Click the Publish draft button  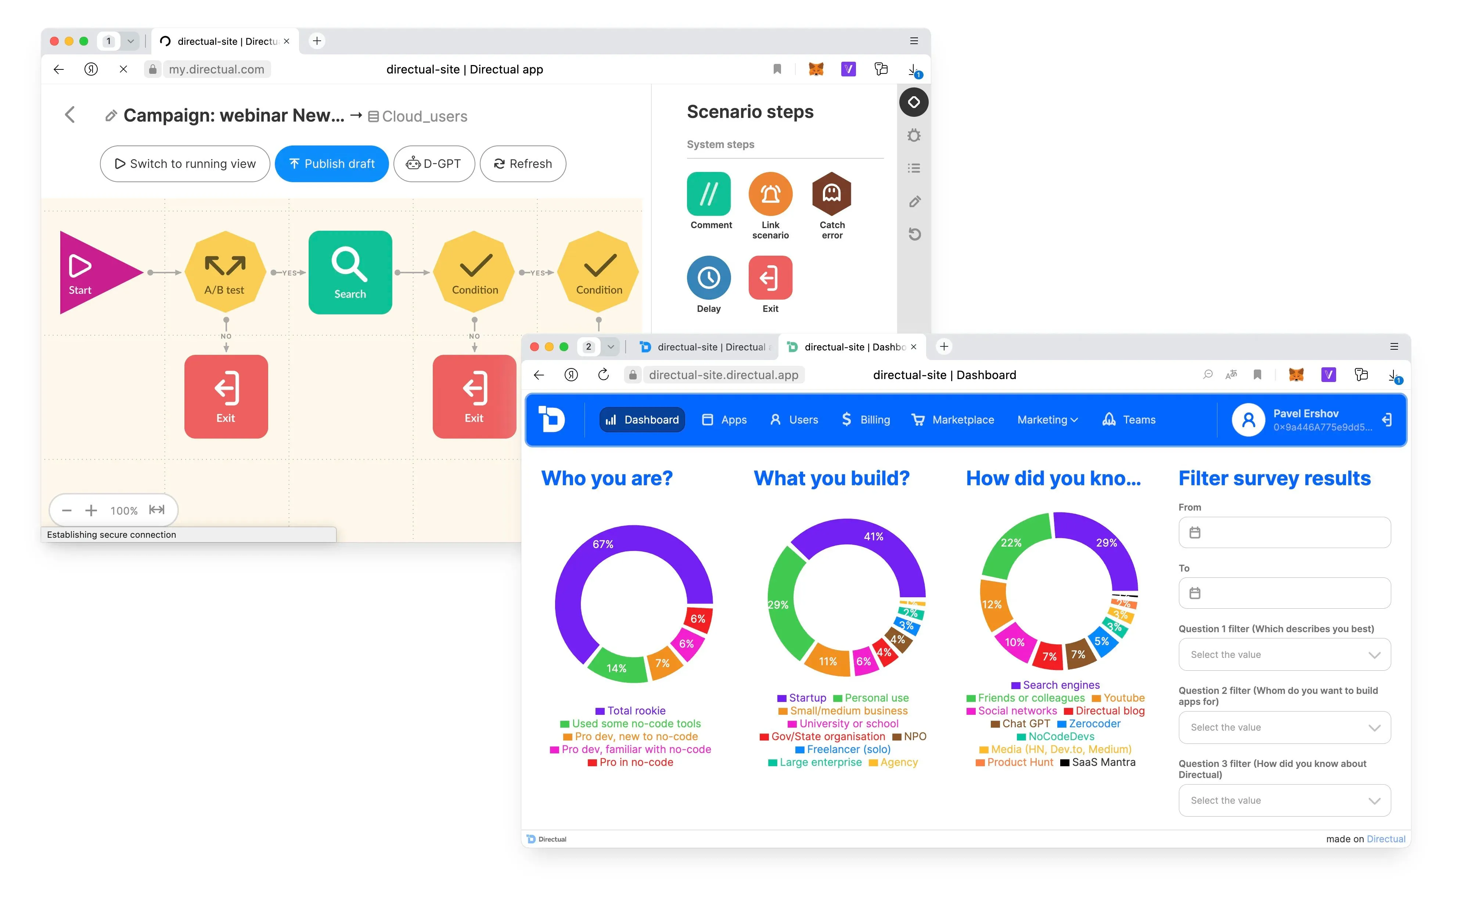tap(331, 164)
